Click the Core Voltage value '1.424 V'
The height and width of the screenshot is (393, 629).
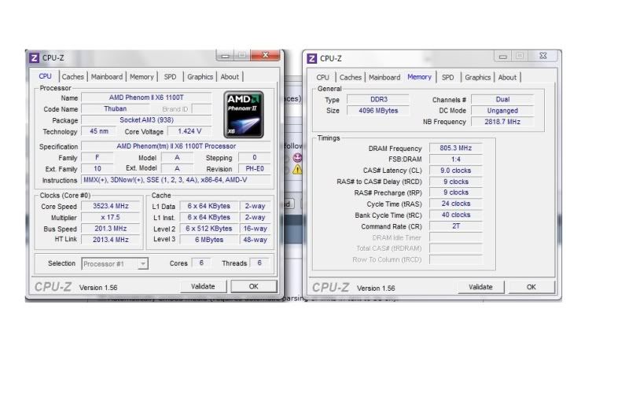point(189,131)
